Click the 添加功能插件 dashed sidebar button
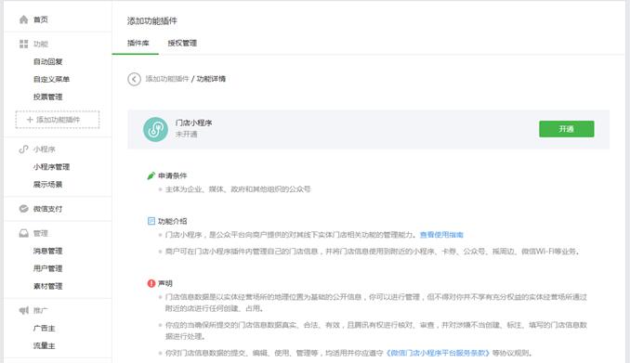The image size is (630, 363). pyautogui.click(x=58, y=120)
